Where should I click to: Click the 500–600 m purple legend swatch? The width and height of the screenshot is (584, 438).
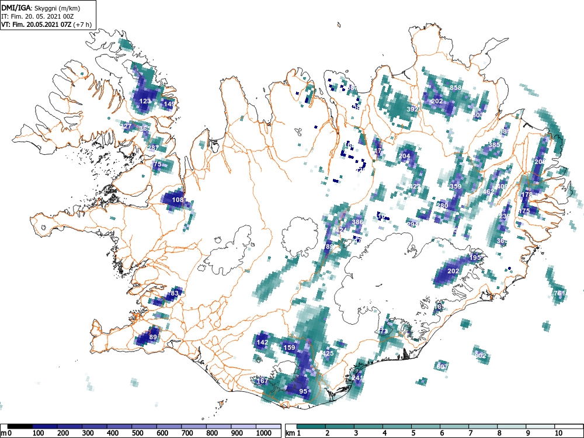144,426
